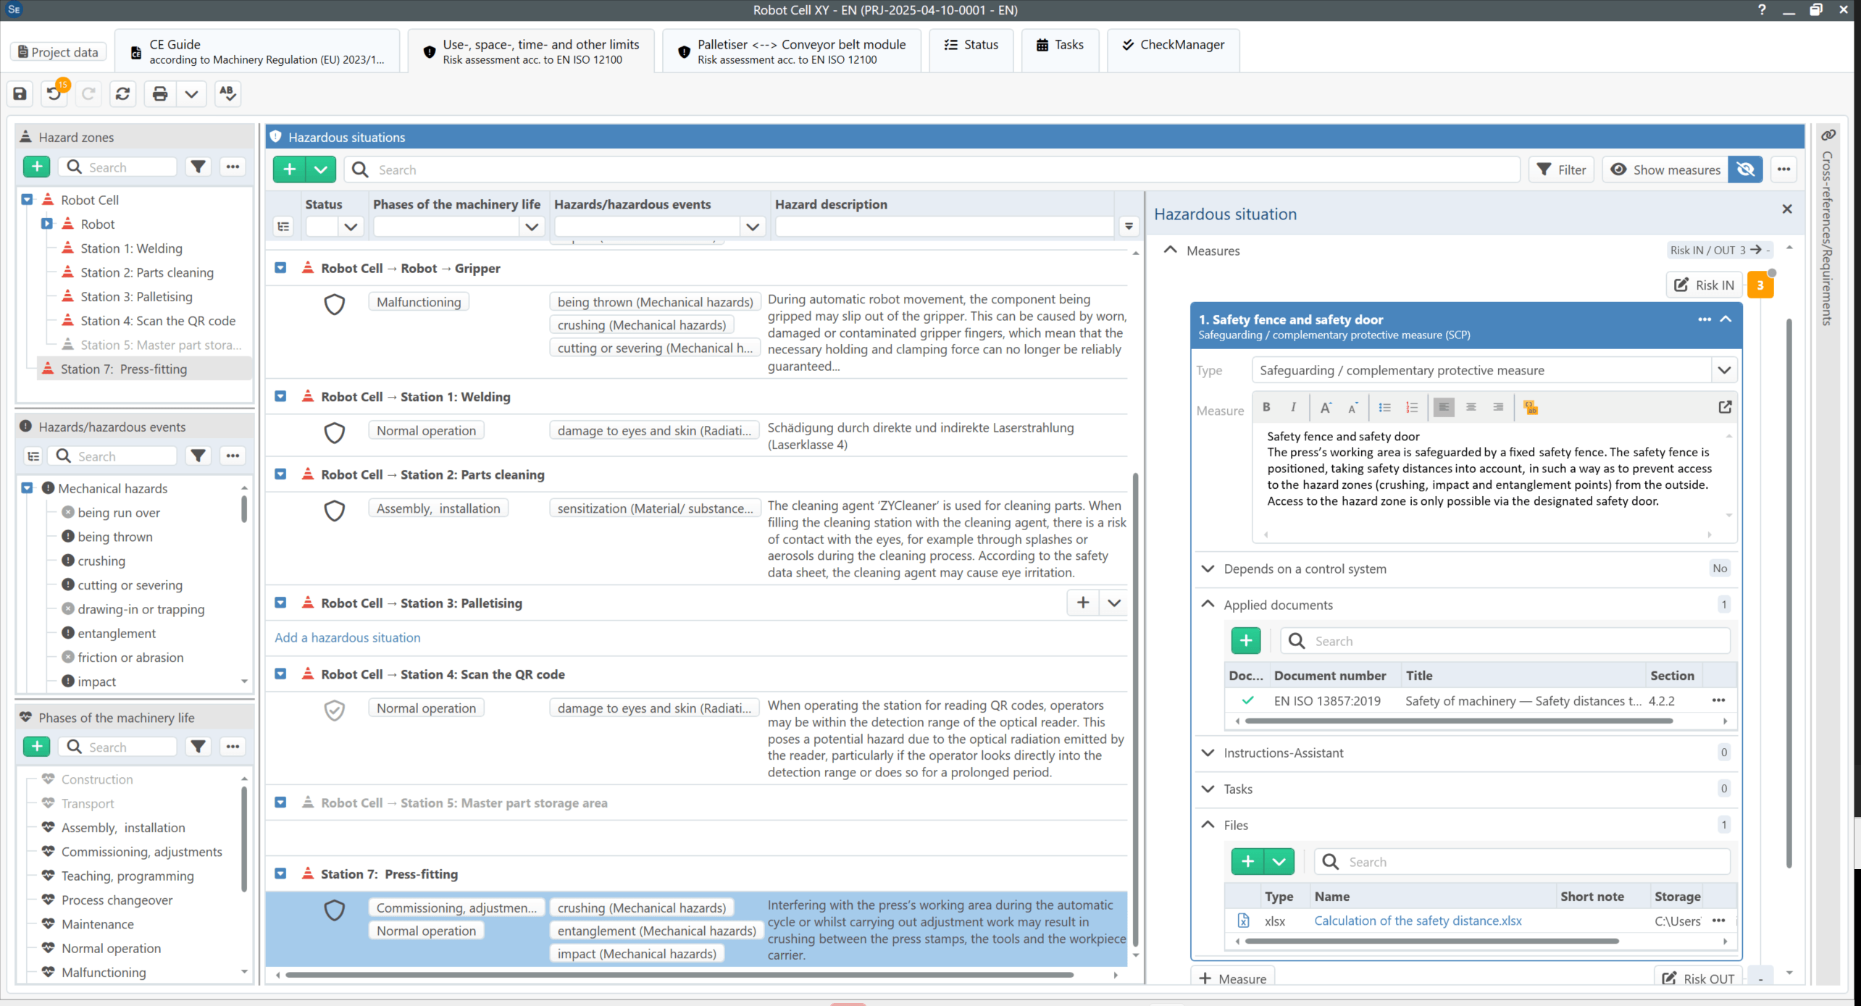The image size is (1861, 1006).
Task: Click the yellow translate icon in Measure editor
Action: click(x=1530, y=408)
